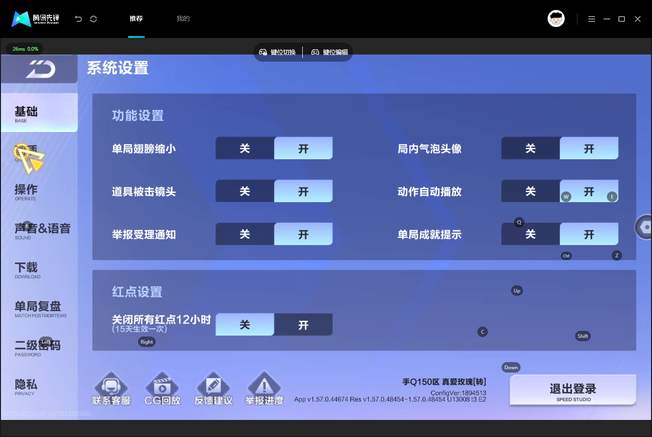Disable 动作自动播放 with 关
The width and height of the screenshot is (652, 437).
point(531,191)
